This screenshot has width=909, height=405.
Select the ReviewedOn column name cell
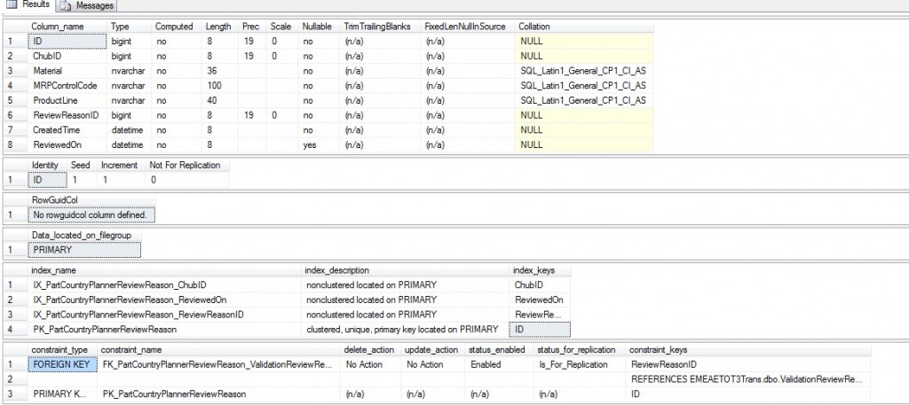click(x=67, y=144)
